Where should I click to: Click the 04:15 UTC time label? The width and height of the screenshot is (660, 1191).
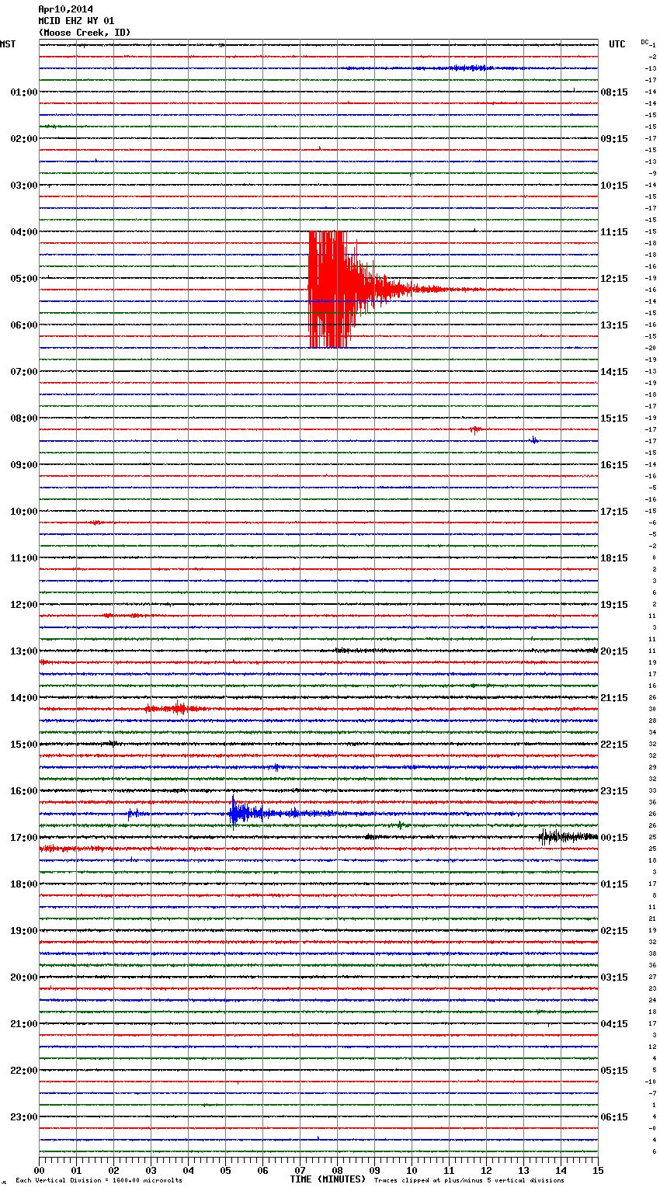click(614, 1024)
